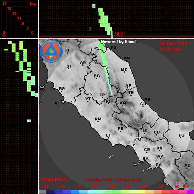This screenshot has height=194, width=194.
Task: Click the AR city label
Action: pos(83,63)
